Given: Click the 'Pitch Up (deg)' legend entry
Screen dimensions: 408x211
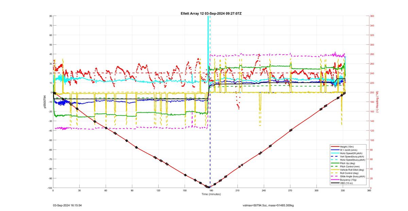Looking at the screenshot, I should click(x=348, y=163).
